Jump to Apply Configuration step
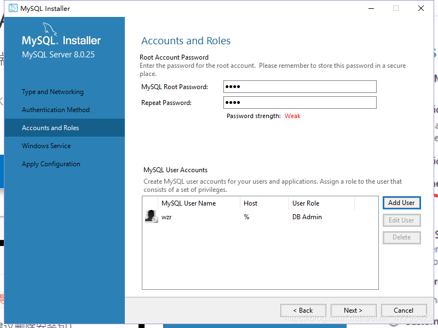 coord(51,164)
